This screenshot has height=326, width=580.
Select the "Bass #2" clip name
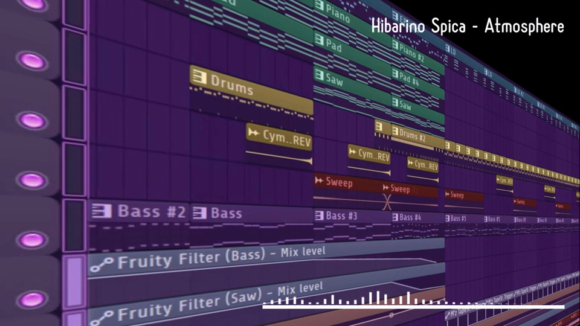[x=152, y=211]
